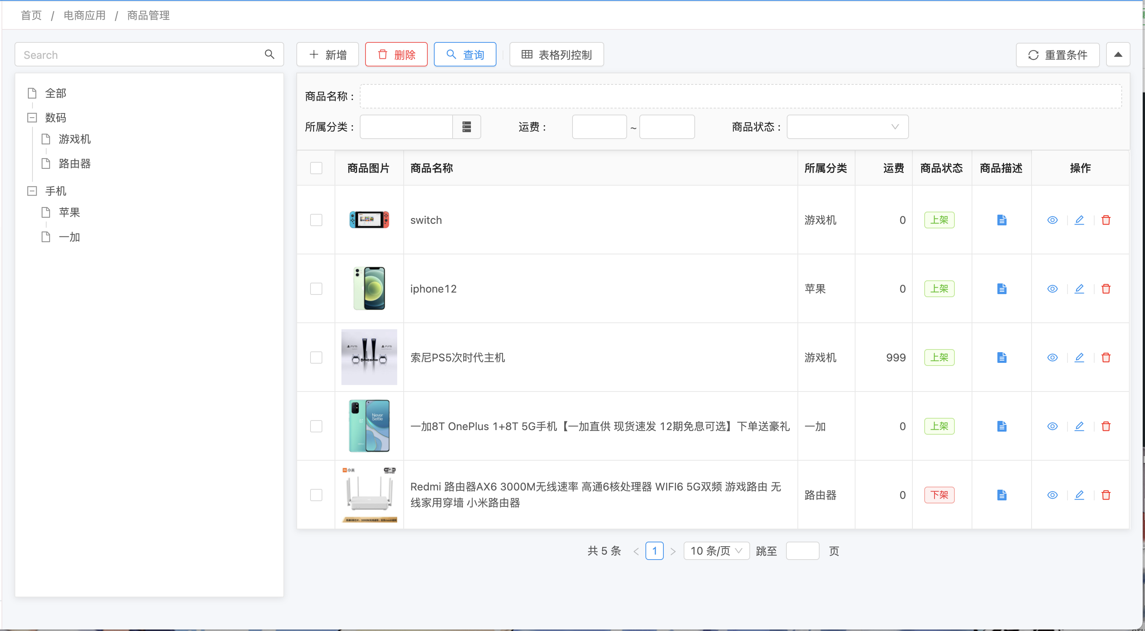Click the 上架 status tag for switch
Viewport: 1145px width, 631px height.
[x=939, y=220]
